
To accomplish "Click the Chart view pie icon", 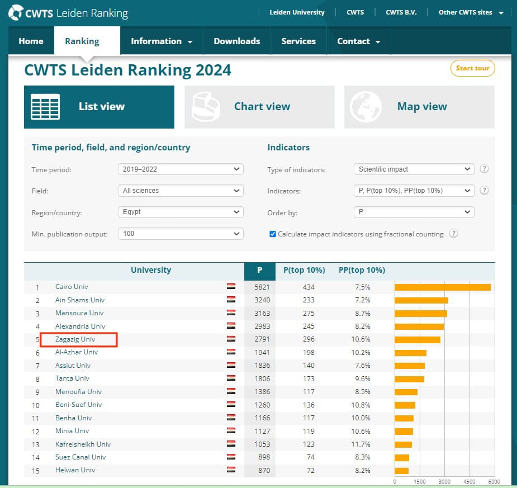I will [x=206, y=107].
